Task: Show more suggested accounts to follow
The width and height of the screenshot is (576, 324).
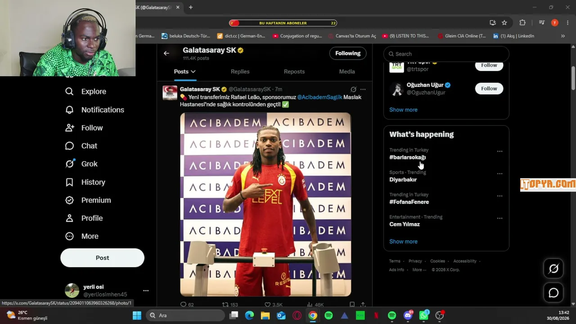Action: coord(403,110)
